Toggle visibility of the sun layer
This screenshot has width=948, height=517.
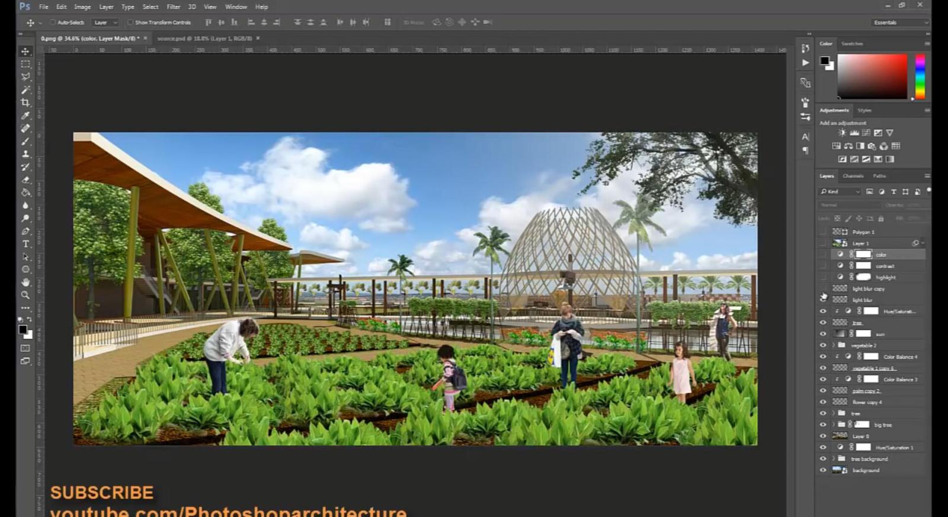[x=823, y=334]
